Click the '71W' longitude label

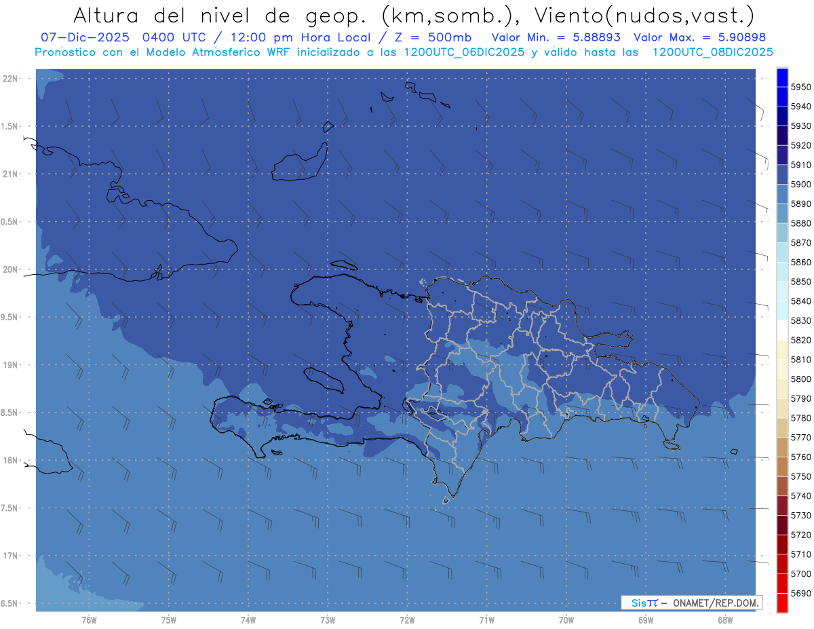(x=486, y=620)
